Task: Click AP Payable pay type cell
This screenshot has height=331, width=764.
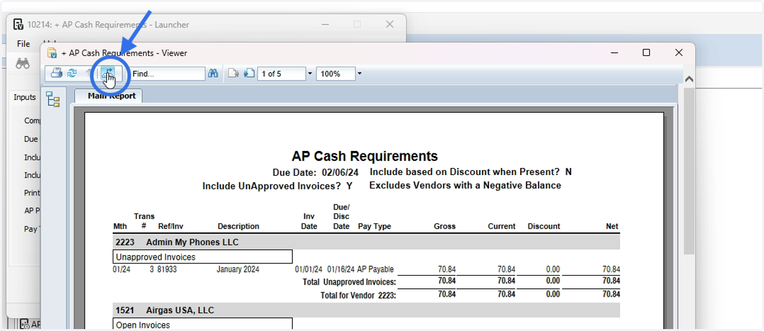Action: click(x=376, y=269)
